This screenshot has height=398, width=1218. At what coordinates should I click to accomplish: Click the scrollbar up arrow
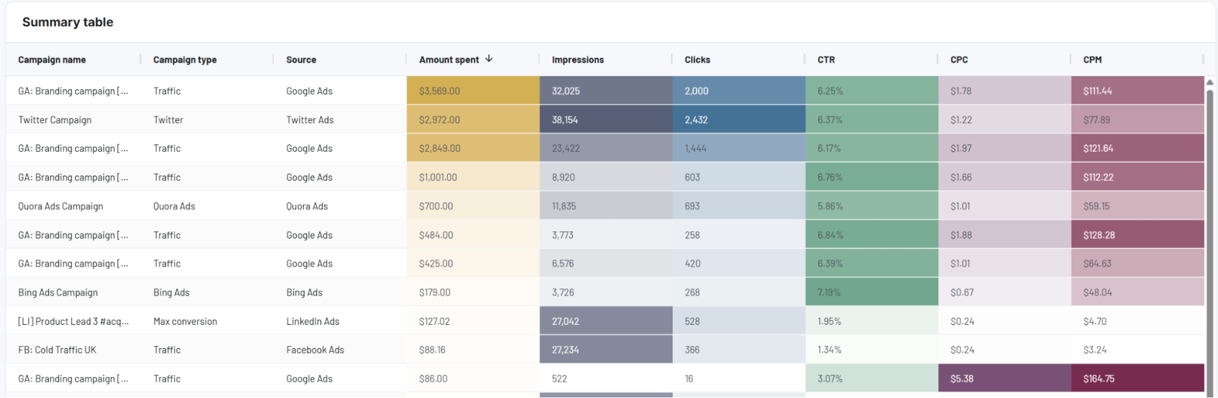1210,82
